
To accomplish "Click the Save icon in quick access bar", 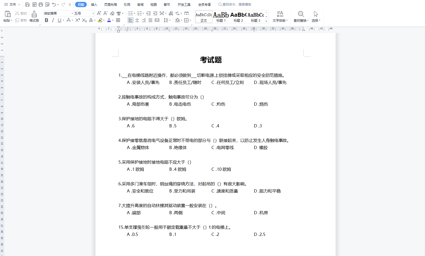I will pyautogui.click(x=27, y=5).
